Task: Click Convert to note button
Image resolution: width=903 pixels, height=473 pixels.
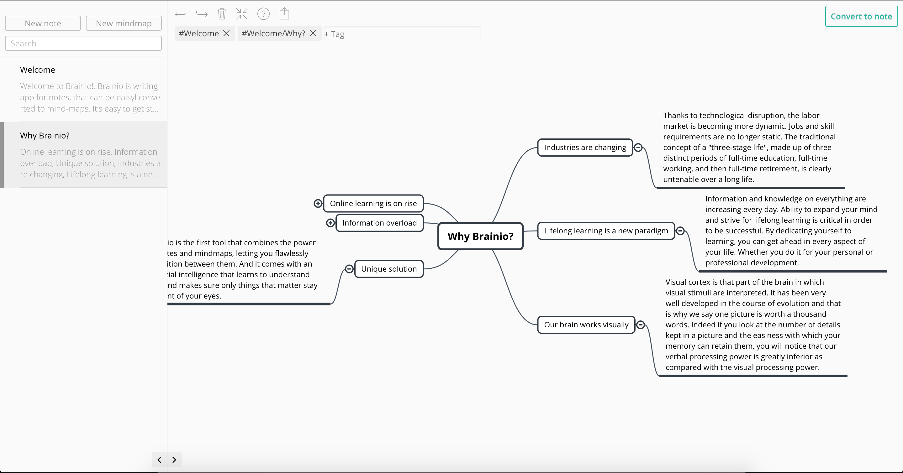Action: [x=861, y=17]
